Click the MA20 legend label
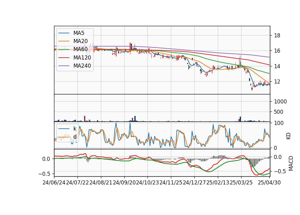Image resolution: width=300 pixels, height=215 pixels. point(80,41)
